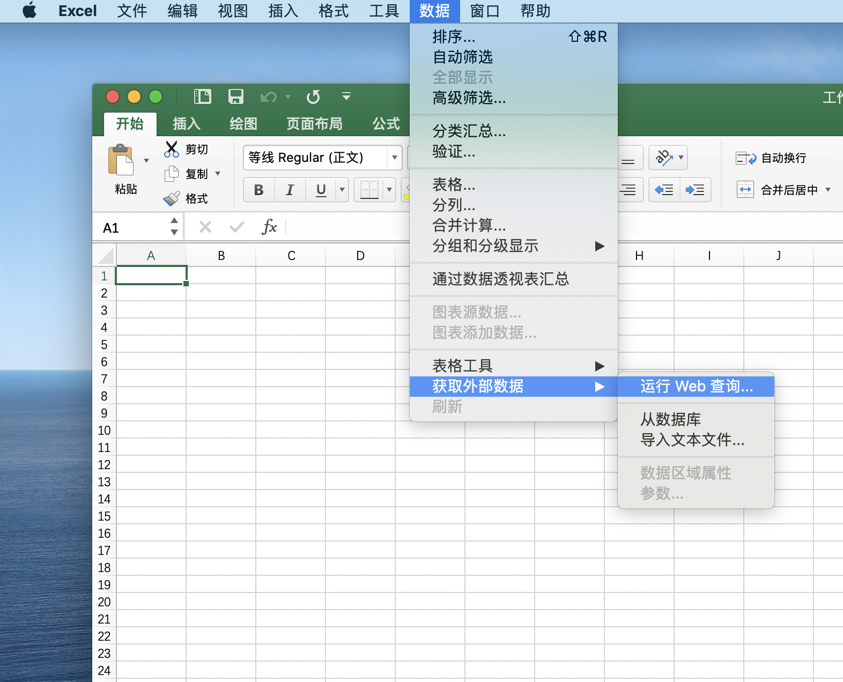The width and height of the screenshot is (843, 682).
Task: Click the sidebar layout icon in title bar
Action: tap(203, 97)
